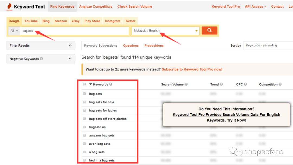This screenshot has width=293, height=165.
Task: Open the Keyword Suggestions tab
Action: pyautogui.click(x=101, y=46)
